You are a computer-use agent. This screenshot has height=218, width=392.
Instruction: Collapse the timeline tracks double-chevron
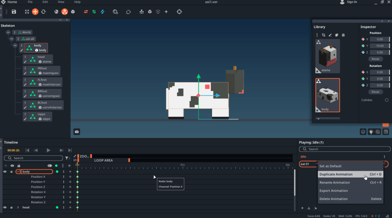coord(6,166)
